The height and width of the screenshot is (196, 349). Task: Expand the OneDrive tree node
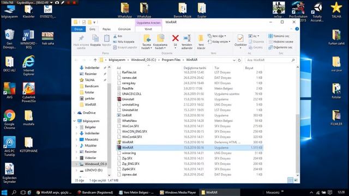pyautogui.click(x=75, y=113)
